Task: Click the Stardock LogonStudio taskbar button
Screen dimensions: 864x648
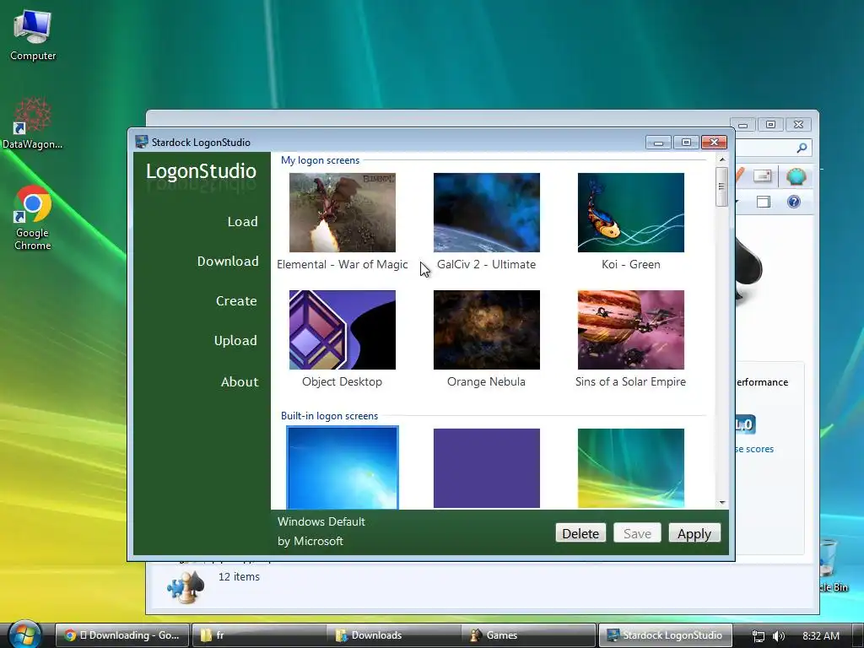Action: [x=665, y=635]
